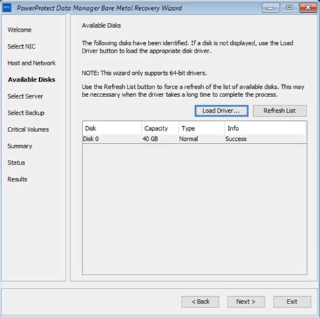The image size is (320, 317).
Task: Sort by the Disk column header
Action: click(x=112, y=128)
